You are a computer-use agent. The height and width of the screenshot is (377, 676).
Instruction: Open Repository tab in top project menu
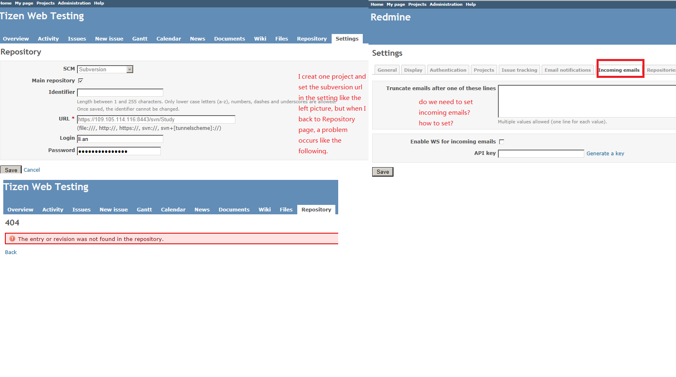(x=312, y=39)
